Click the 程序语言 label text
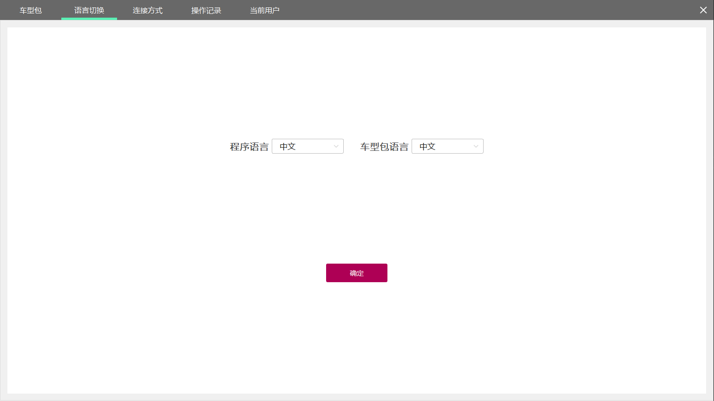 (249, 147)
